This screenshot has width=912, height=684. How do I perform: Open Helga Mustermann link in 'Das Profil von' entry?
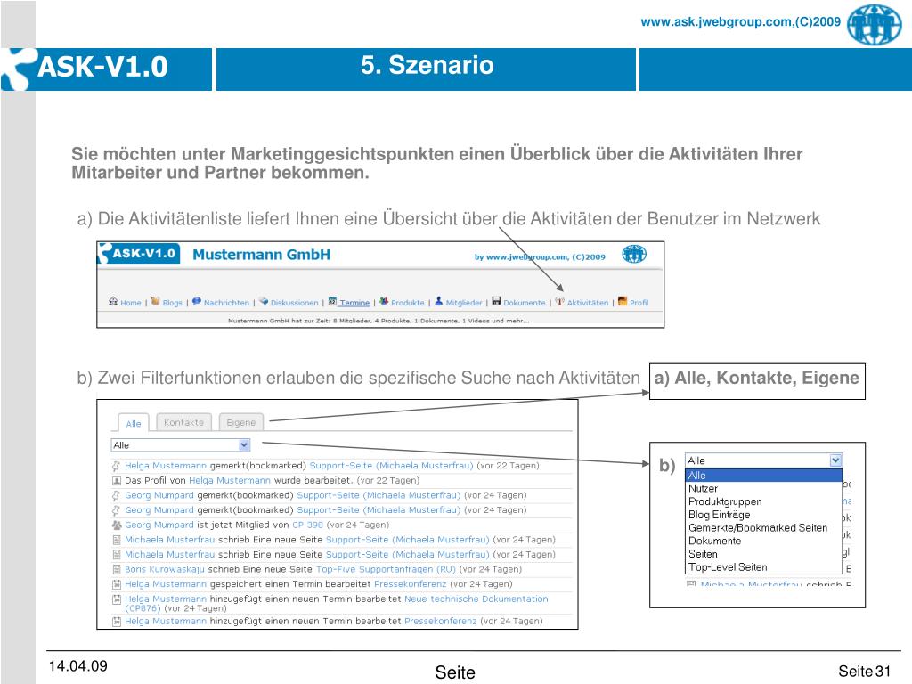230,481
